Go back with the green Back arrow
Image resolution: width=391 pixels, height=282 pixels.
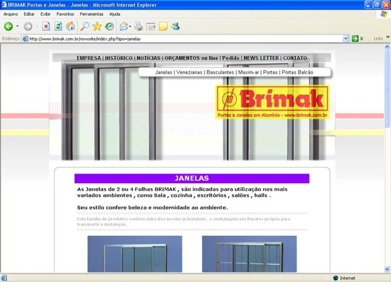click(x=8, y=26)
